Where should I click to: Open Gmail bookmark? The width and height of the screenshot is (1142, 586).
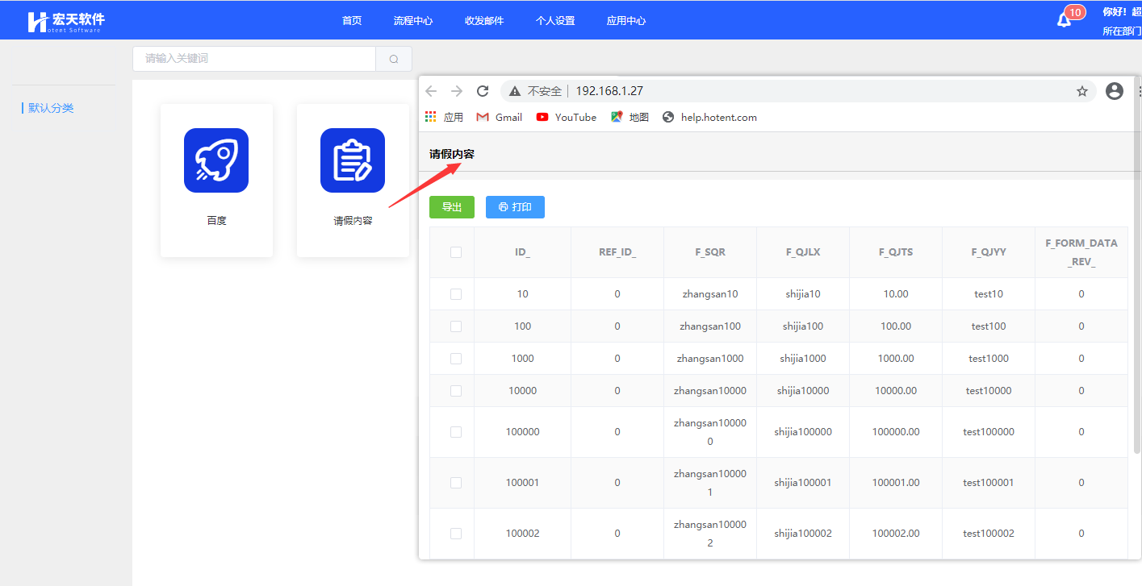(500, 117)
